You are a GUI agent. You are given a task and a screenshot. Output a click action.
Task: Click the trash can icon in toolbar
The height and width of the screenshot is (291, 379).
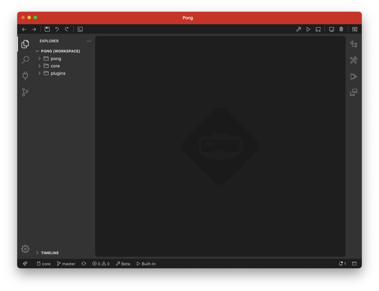pos(341,29)
